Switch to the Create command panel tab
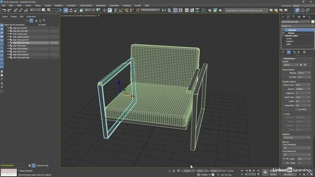 pos(283,17)
